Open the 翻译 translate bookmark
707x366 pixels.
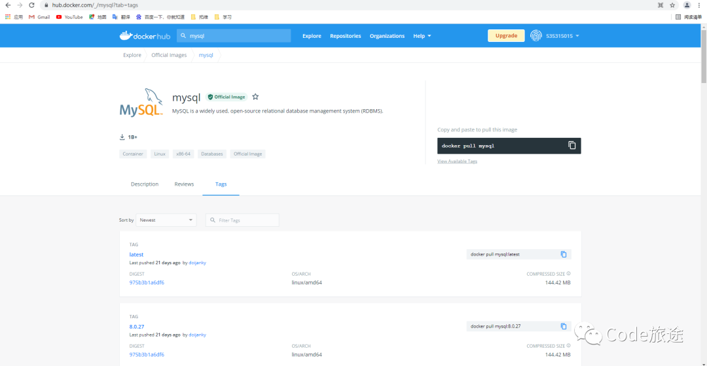[x=121, y=17]
